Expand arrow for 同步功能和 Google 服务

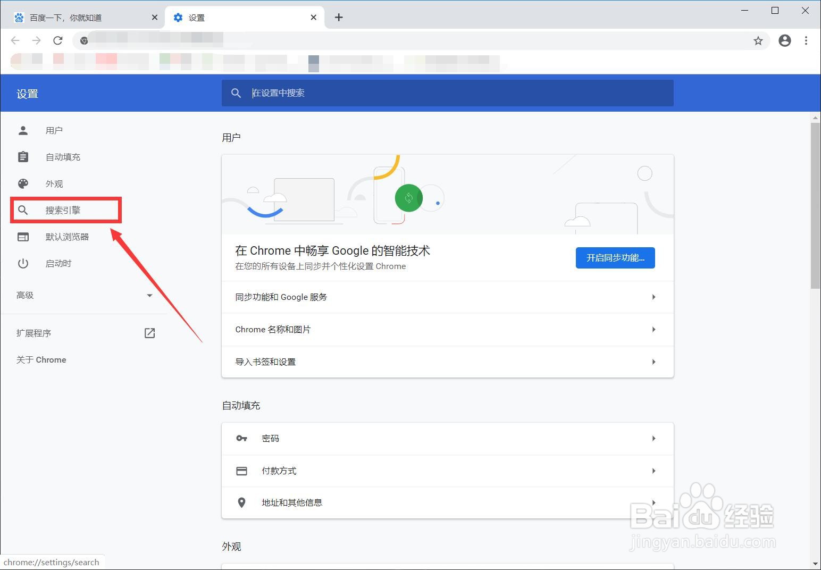(x=654, y=297)
